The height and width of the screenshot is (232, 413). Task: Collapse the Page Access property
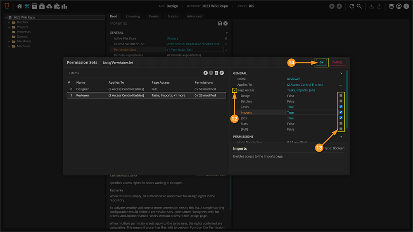pyautogui.click(x=235, y=90)
